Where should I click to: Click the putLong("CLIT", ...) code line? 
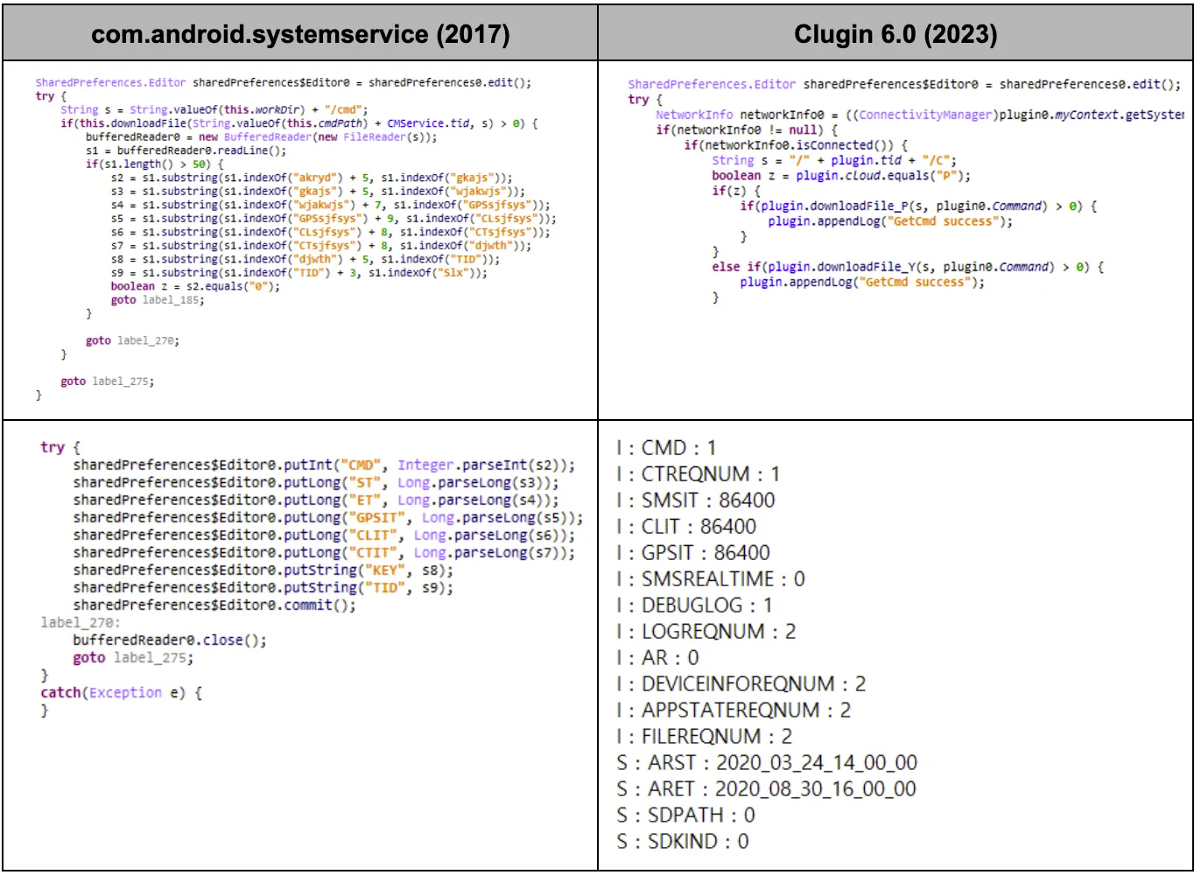324,535
